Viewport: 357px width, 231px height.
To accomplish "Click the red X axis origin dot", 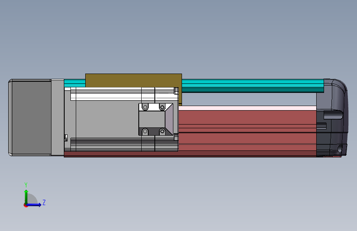I will tap(26, 205).
